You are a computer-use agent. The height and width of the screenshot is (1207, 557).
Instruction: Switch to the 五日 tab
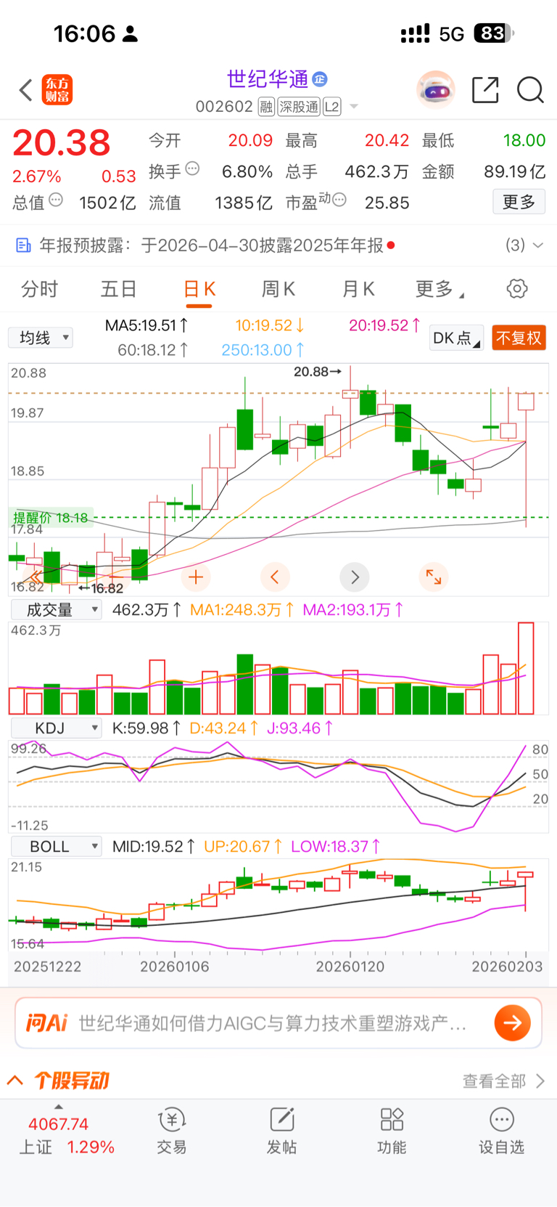[x=119, y=289]
